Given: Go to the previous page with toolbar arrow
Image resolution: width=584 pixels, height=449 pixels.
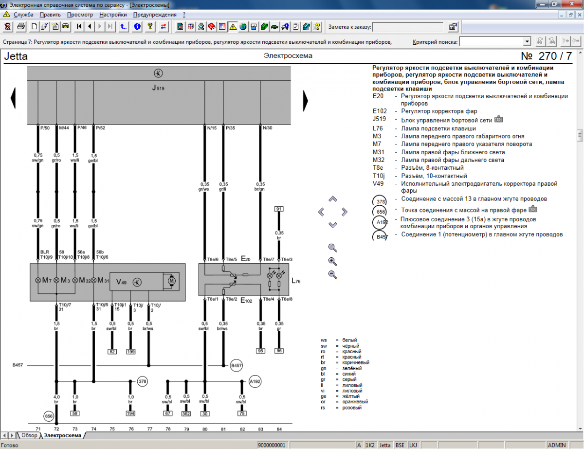Looking at the screenshot, I should point(90,26).
